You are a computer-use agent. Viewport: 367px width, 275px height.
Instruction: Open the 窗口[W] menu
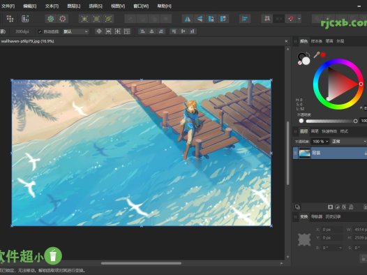pyautogui.click(x=141, y=6)
